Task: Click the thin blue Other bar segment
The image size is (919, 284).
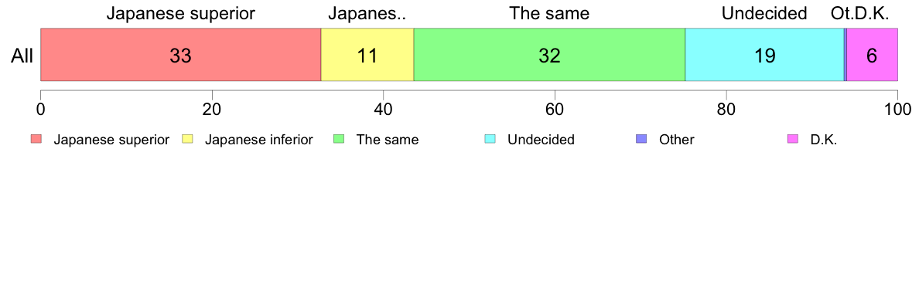Action: pos(846,55)
